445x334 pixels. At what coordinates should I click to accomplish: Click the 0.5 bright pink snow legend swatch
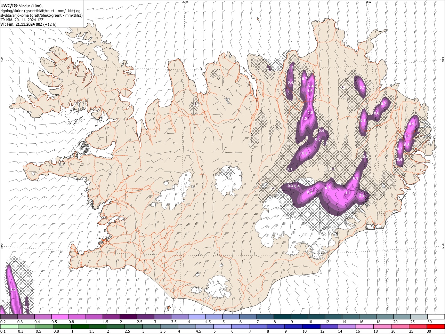point(60,317)
